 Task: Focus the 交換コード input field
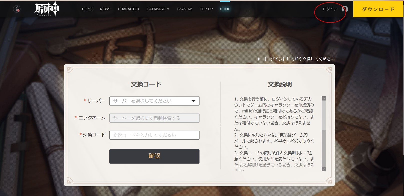click(x=154, y=135)
